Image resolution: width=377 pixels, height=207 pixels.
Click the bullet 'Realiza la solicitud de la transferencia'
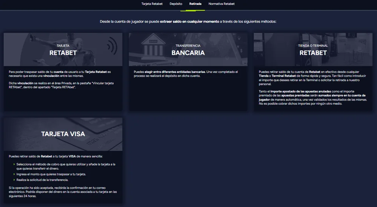tap(42, 180)
